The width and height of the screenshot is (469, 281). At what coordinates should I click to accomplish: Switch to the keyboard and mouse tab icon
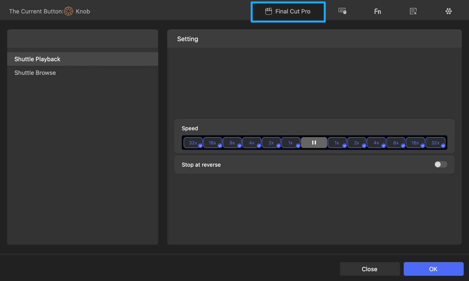[x=342, y=11]
